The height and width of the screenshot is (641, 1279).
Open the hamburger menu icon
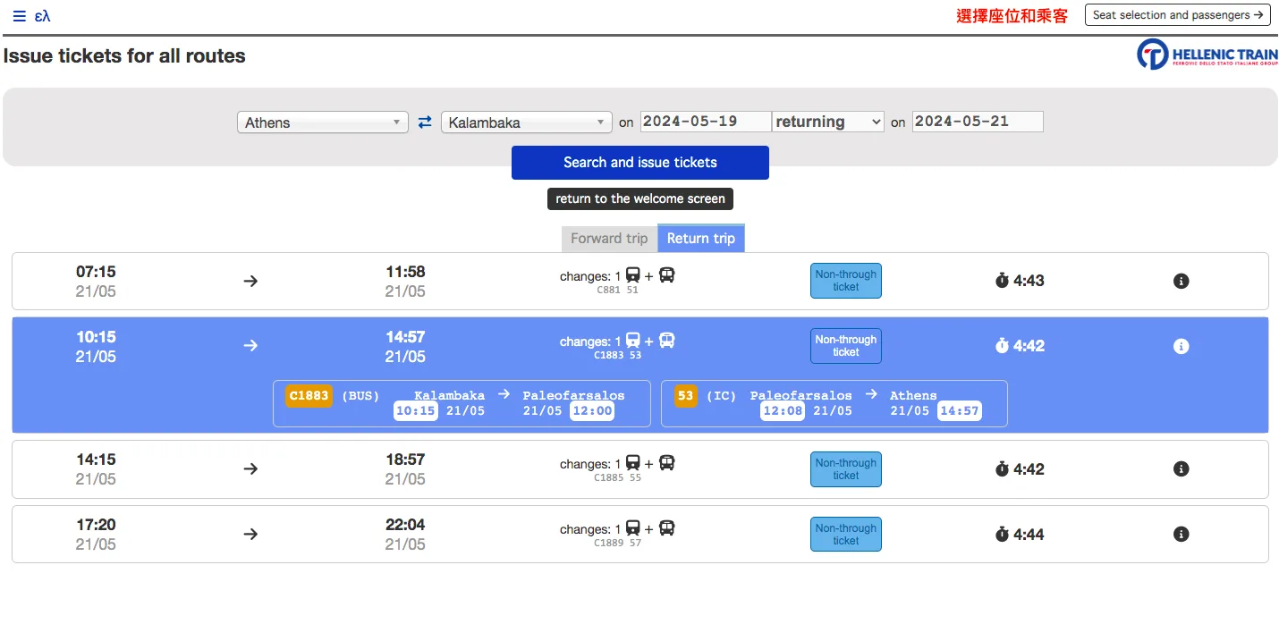19,15
